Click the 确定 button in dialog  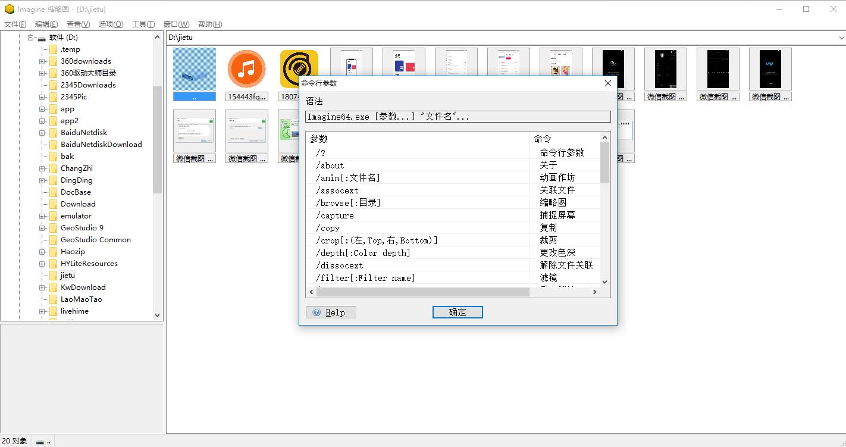(x=458, y=312)
